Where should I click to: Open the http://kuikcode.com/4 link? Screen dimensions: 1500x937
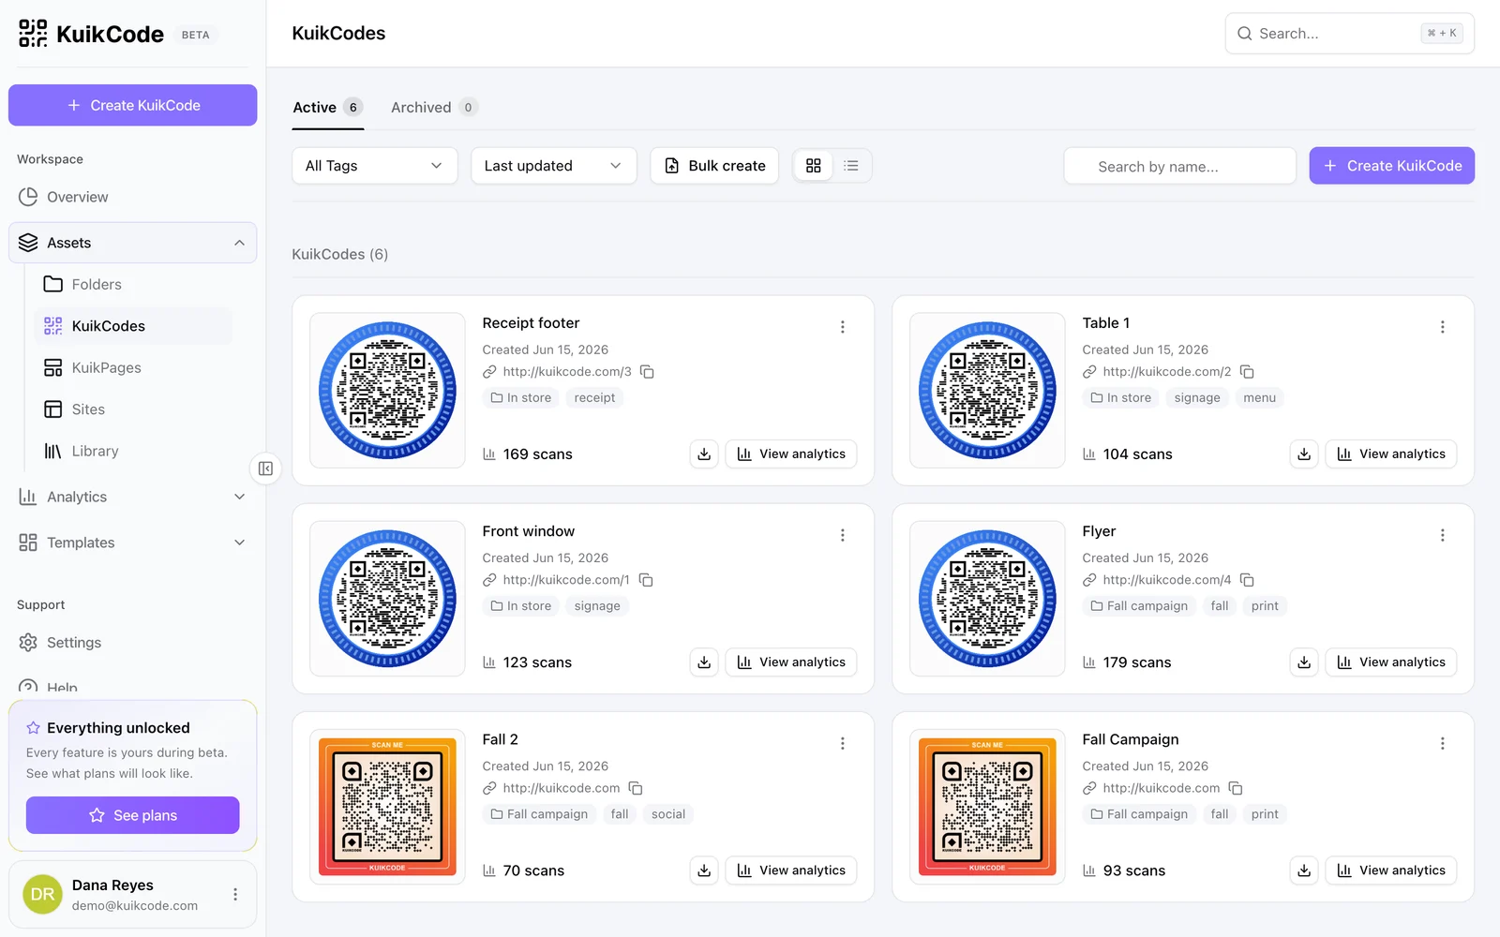pos(1167,580)
